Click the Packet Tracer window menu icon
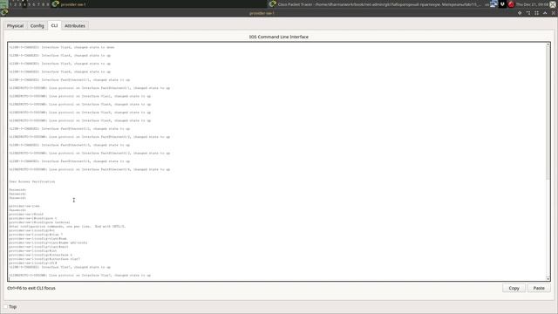Viewport: 558px width, 314px height. click(3, 13)
